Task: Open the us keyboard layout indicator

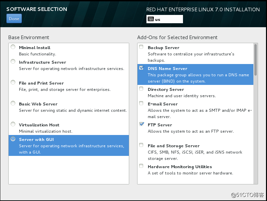Action: click(164, 19)
